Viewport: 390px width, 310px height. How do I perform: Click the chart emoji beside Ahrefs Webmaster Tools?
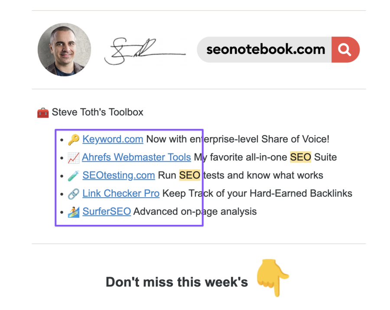click(x=74, y=158)
